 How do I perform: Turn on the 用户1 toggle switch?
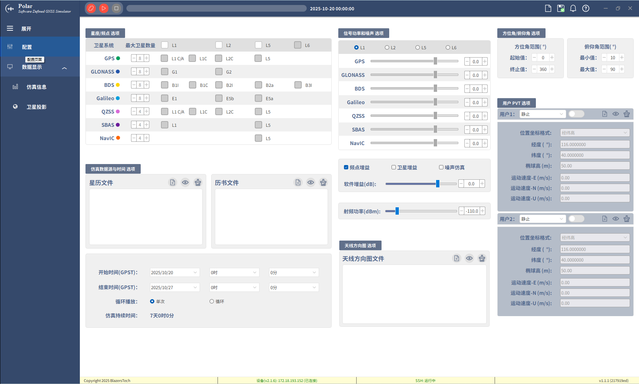point(576,114)
